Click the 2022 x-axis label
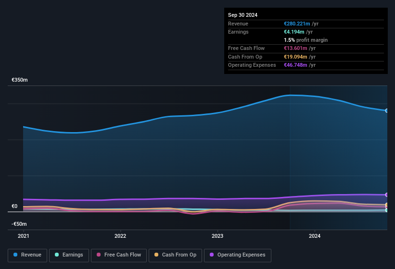The height and width of the screenshot is (269, 395). click(120, 236)
